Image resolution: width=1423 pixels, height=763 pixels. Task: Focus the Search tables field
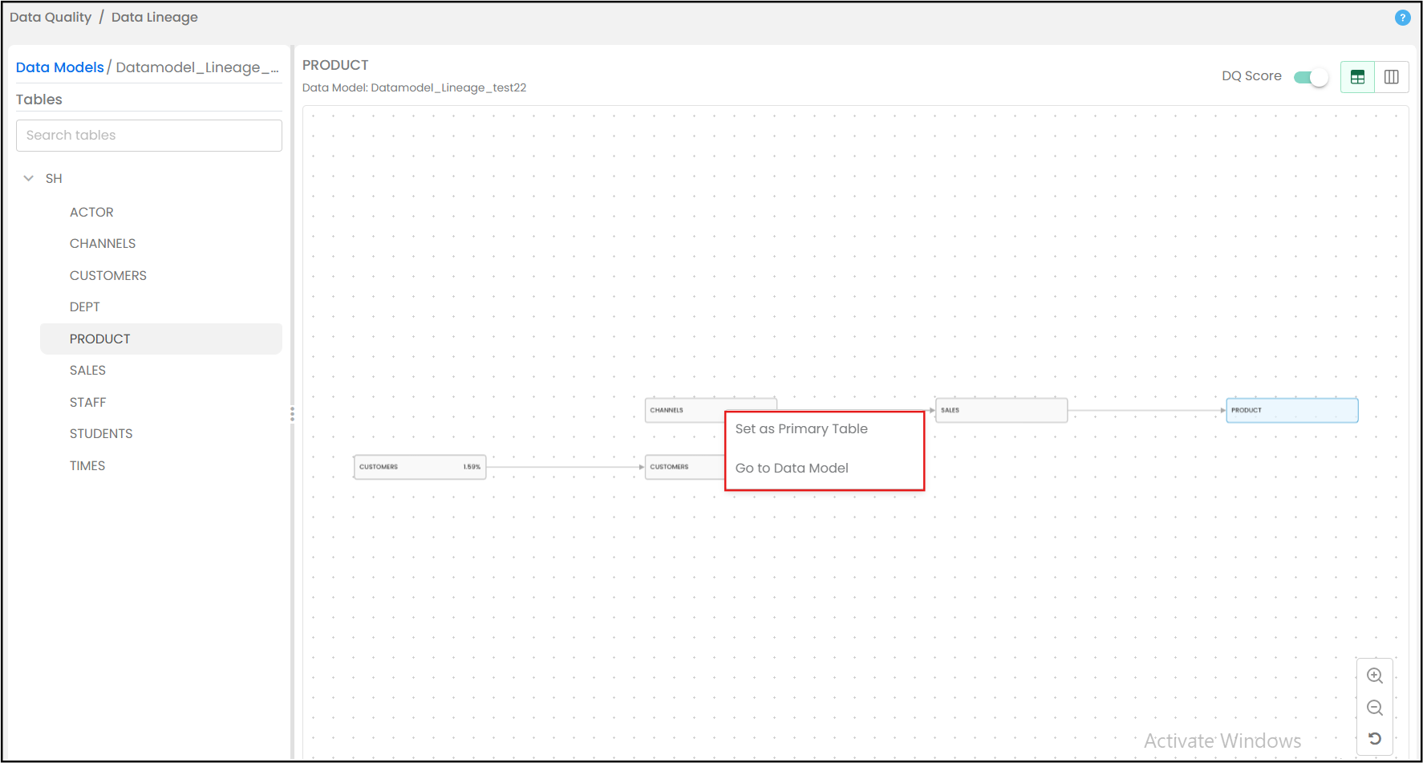pos(149,136)
